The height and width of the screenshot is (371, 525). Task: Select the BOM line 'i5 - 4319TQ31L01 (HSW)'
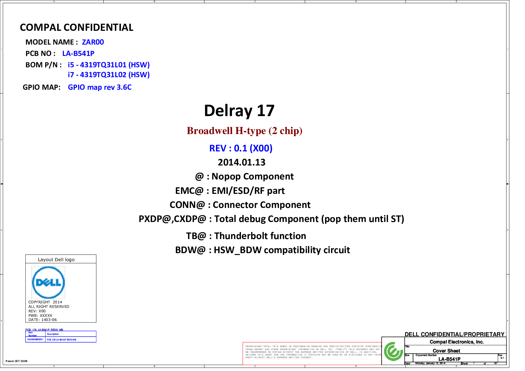click(109, 65)
